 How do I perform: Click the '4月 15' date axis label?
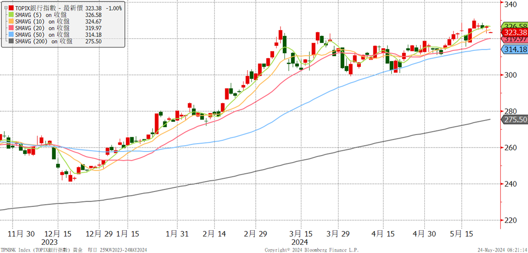[x=384, y=234]
